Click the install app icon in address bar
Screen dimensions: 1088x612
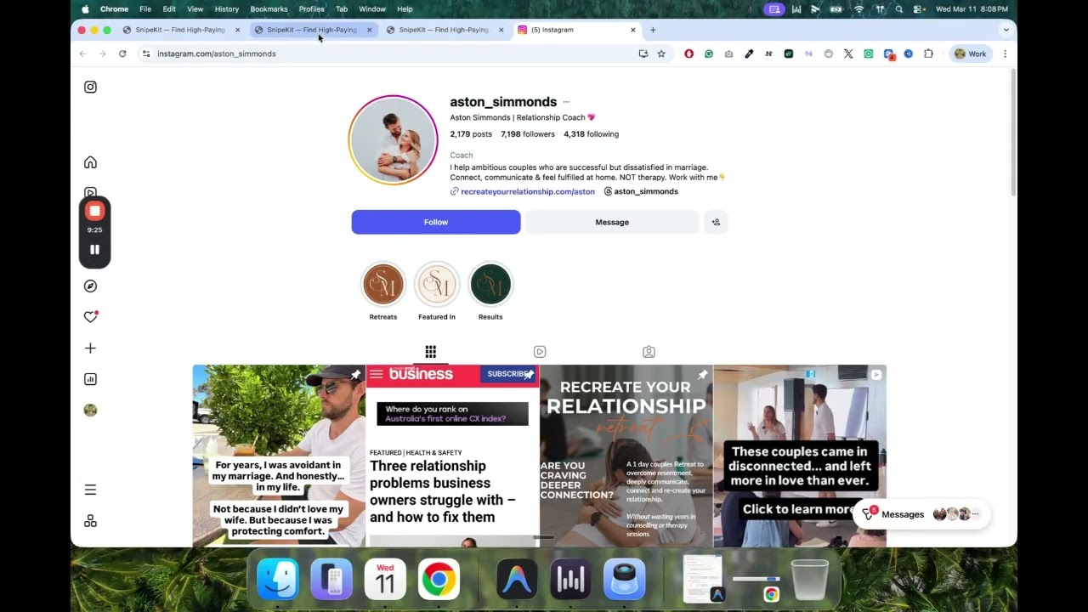[x=643, y=54]
